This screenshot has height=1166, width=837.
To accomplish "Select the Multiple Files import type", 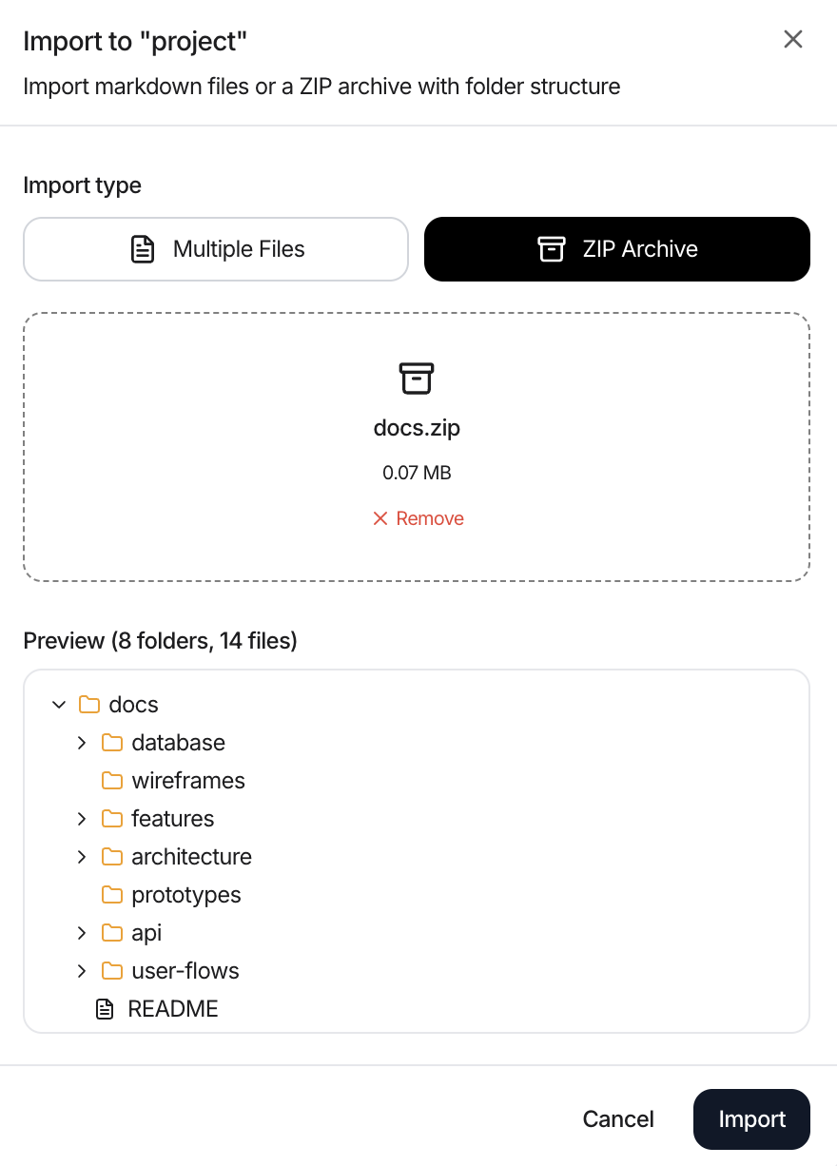I will click(216, 248).
